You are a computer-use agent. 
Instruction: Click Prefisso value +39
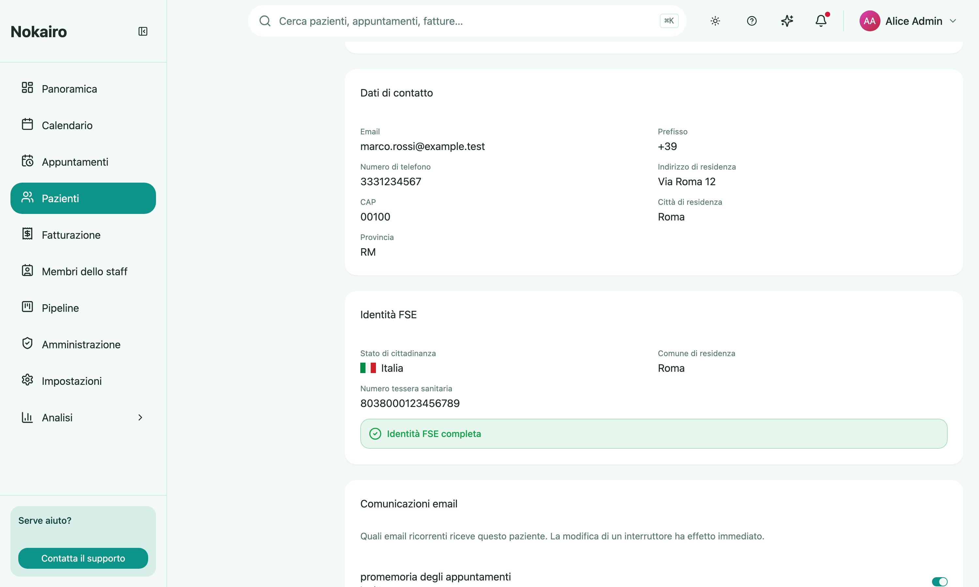(x=667, y=146)
